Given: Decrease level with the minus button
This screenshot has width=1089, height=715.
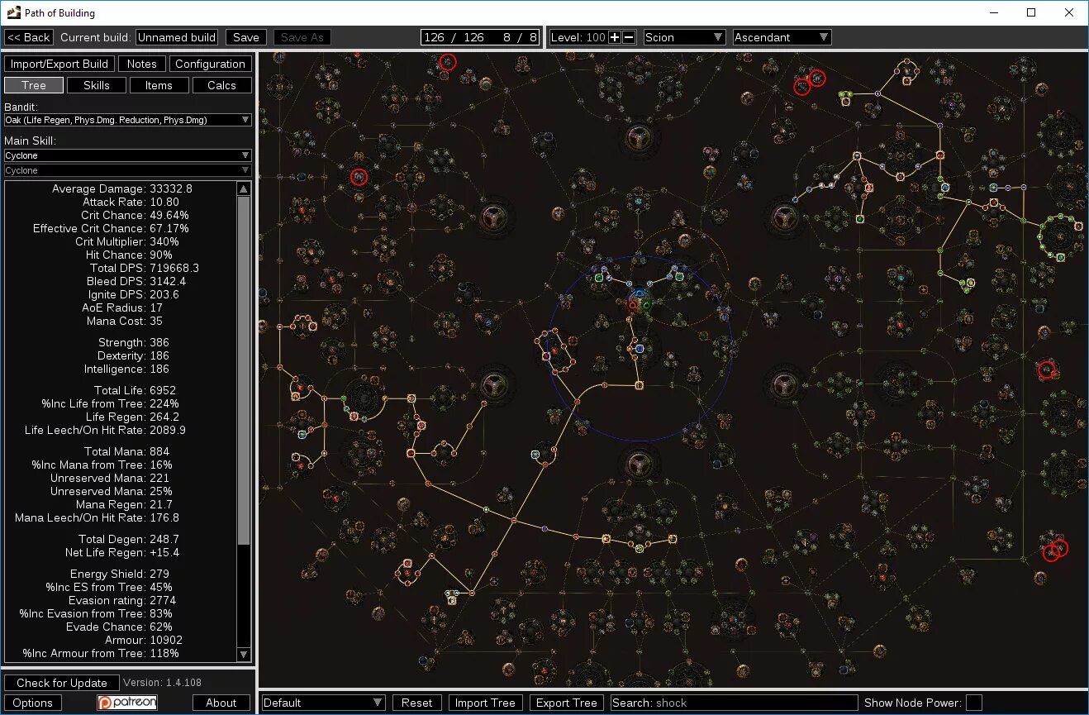Looking at the screenshot, I should tap(629, 37).
